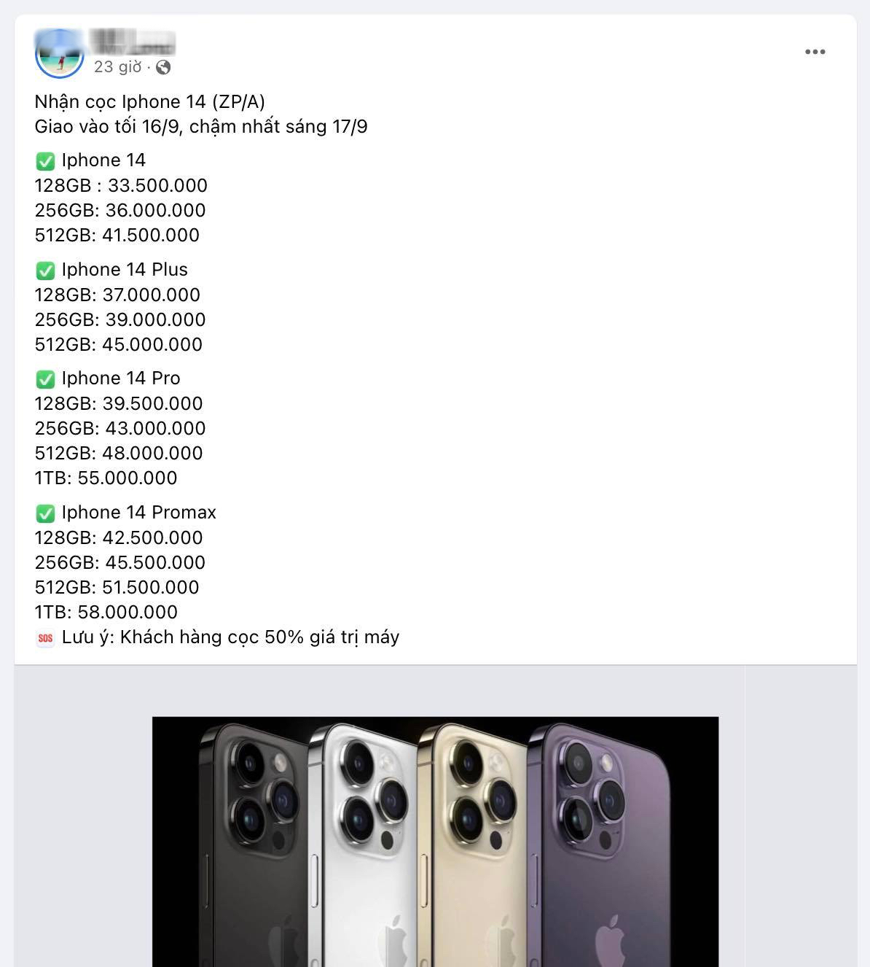Viewport: 870px width, 967px height.
Task: Click the green checkmark beside Iphone 14 Pro
Action: [45, 379]
